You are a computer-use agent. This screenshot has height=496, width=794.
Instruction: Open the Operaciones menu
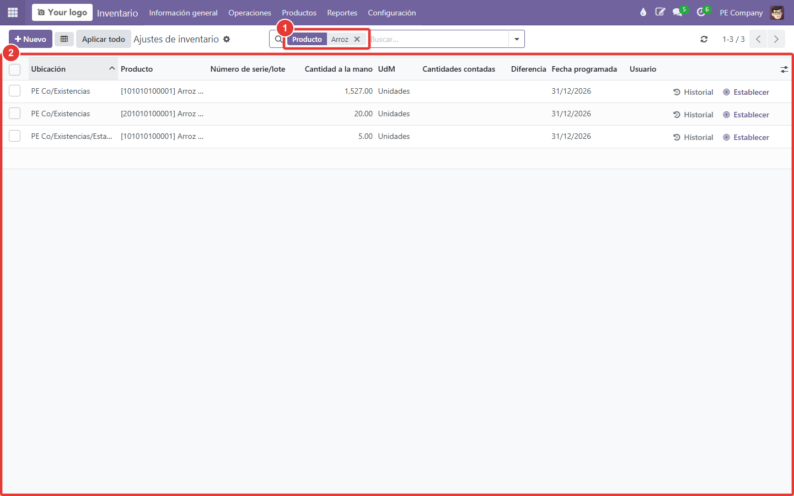[250, 13]
